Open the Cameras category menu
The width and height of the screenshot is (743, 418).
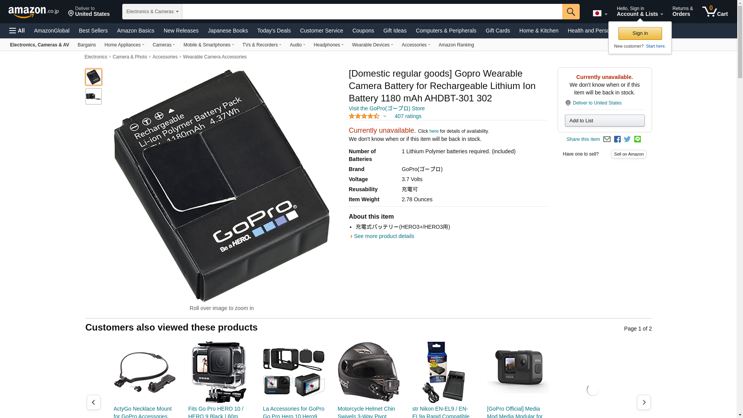tap(164, 45)
